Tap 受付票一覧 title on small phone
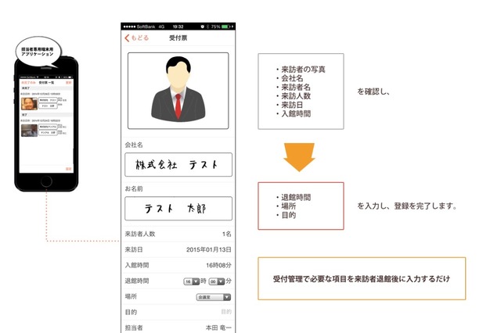 point(46,83)
